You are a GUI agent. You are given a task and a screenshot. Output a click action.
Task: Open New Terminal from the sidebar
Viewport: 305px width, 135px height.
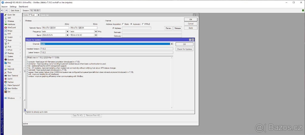[x=13, y=76]
